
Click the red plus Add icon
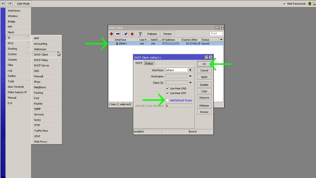pyautogui.click(x=112, y=34)
